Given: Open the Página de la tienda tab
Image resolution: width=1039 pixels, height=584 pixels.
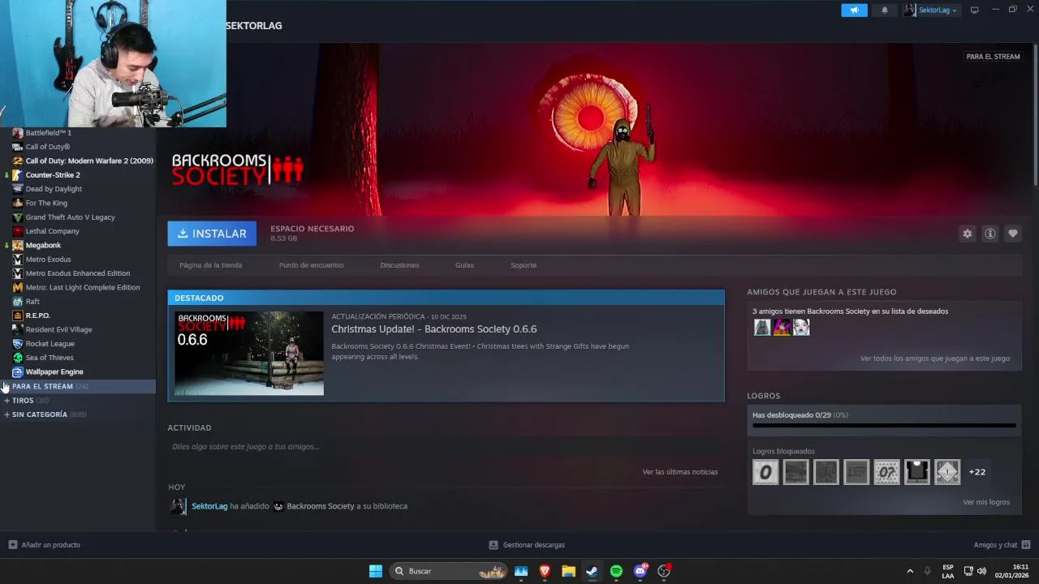Looking at the screenshot, I should click(210, 265).
